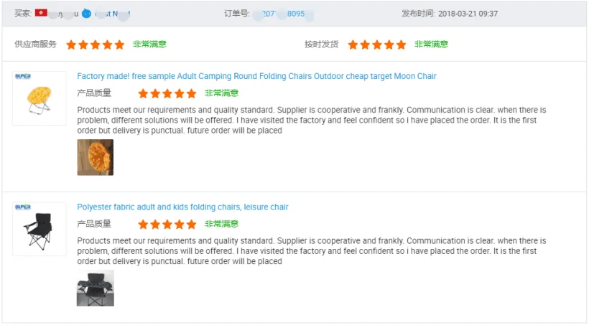Click the Hong Kong flag icon beside buyer

pos(41,13)
